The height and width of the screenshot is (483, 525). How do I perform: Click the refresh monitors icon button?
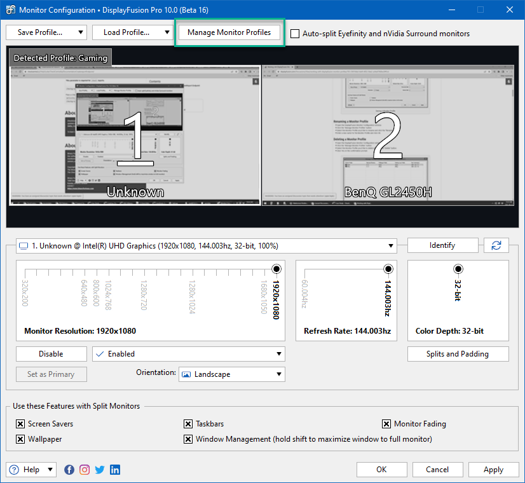(x=496, y=245)
